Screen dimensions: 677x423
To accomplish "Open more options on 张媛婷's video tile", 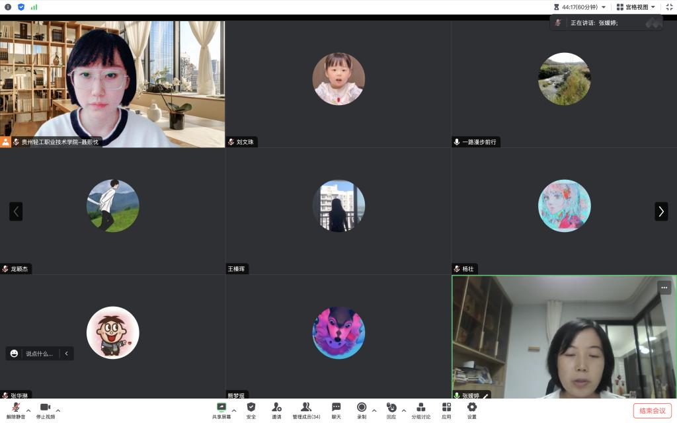I will point(664,288).
